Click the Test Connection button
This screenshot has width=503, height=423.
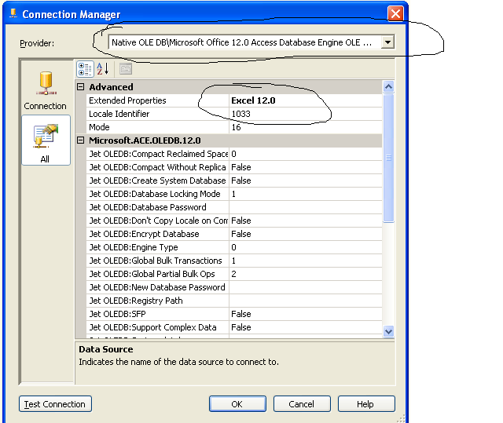click(55, 404)
